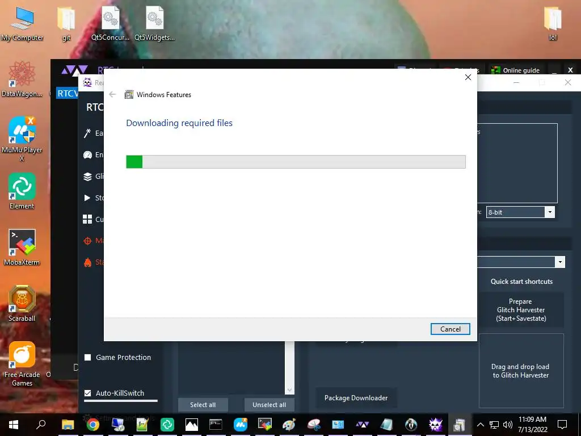The image size is (581, 436).
Task: Open Paint palette icon in the taskbar
Action: pos(289,425)
